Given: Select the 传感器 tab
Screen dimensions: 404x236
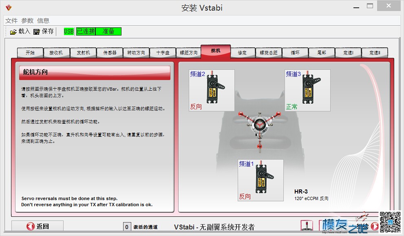Looking at the screenshot, I should (x=110, y=53).
